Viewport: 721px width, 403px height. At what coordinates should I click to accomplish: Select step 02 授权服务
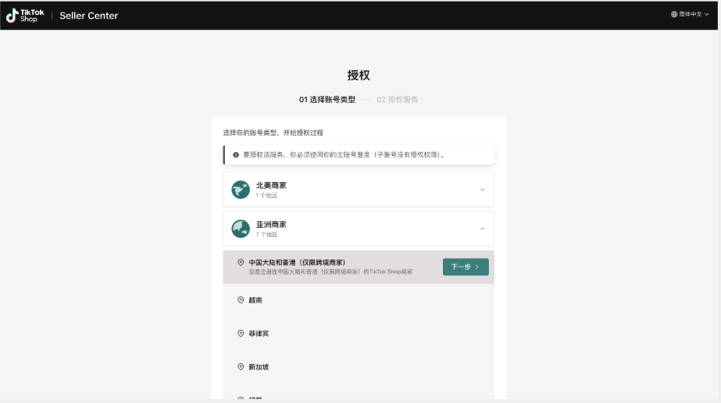pyautogui.click(x=398, y=99)
